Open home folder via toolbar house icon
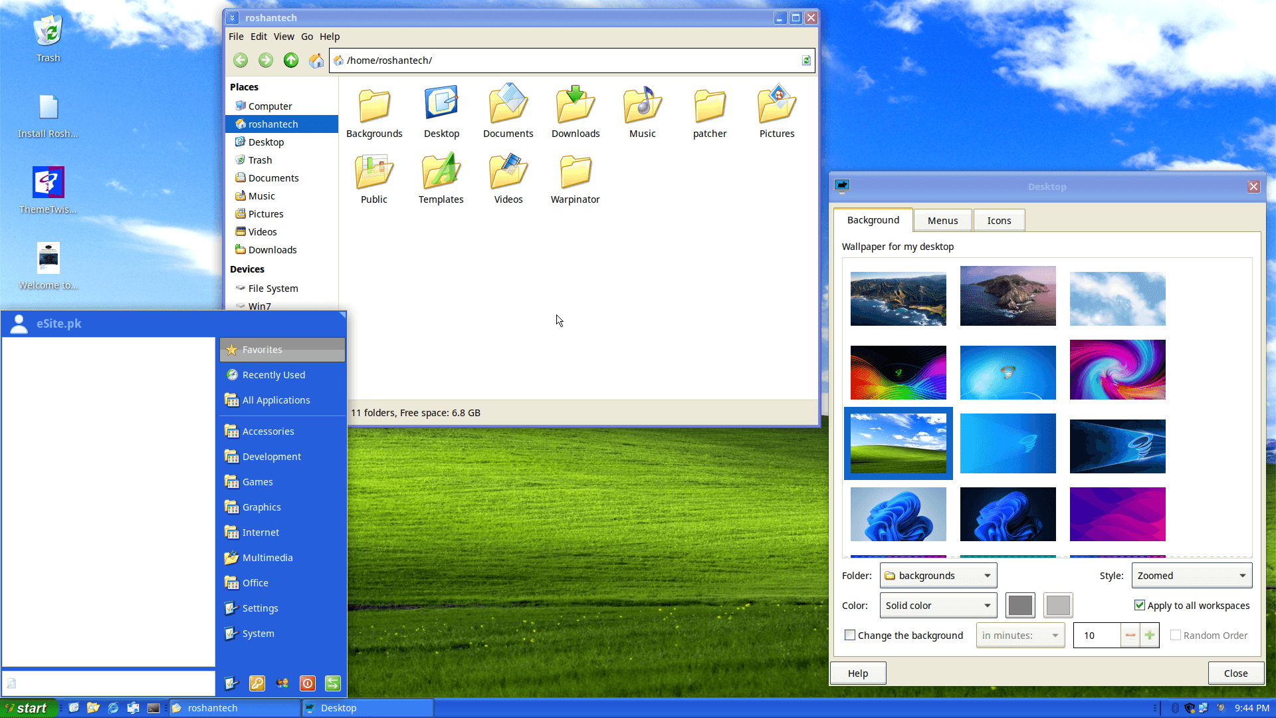This screenshot has height=718, width=1276. pyautogui.click(x=316, y=60)
